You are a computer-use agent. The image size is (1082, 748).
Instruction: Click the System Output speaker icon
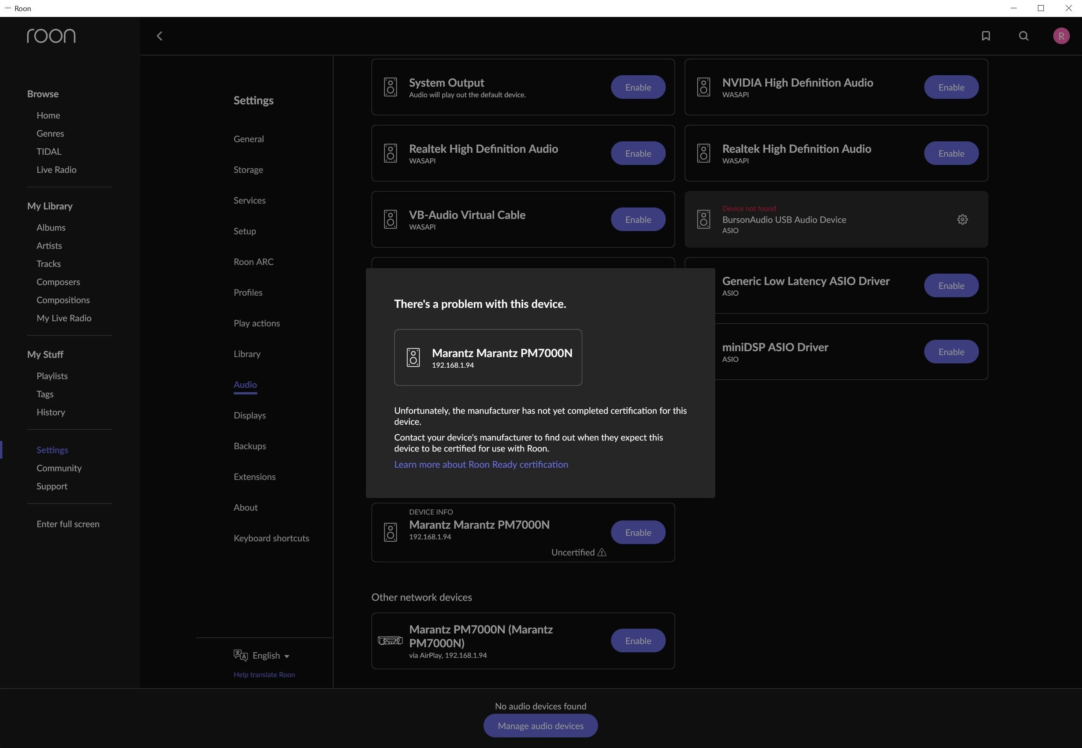[x=391, y=87]
